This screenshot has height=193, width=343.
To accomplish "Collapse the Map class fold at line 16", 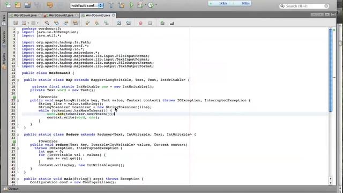I will (x=18, y=80).
